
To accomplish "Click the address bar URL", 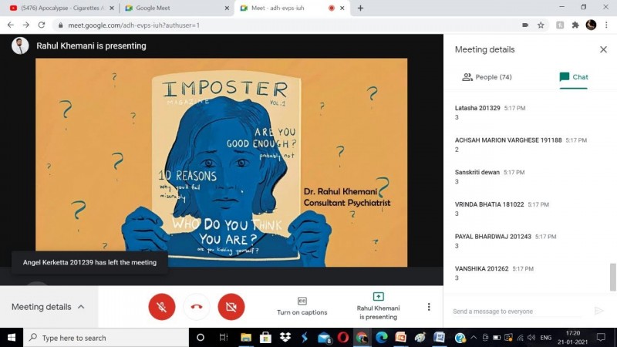I will tap(133, 25).
